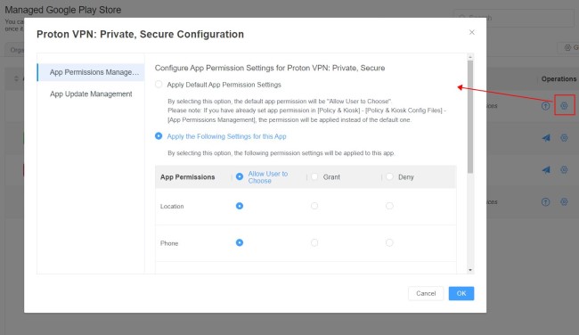This screenshot has height=335, width=579.
Task: Select Apply Default App Permission Settings
Action: tap(159, 85)
